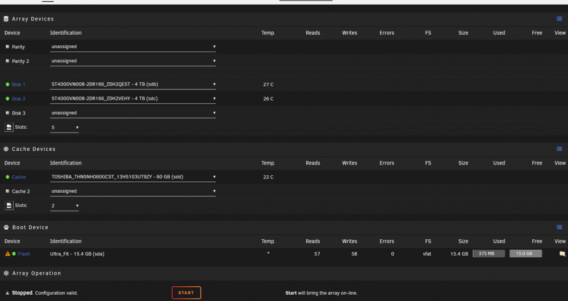
Task: Click the Cache 2 device label
Action: [20, 192]
